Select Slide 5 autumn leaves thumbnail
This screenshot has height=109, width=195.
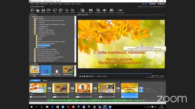(x=129, y=88)
